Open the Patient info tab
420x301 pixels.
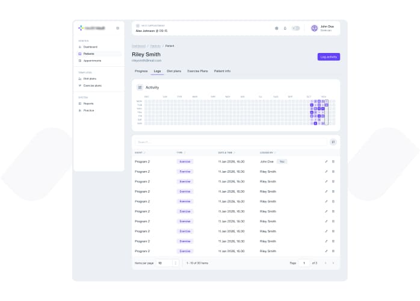[x=222, y=71]
